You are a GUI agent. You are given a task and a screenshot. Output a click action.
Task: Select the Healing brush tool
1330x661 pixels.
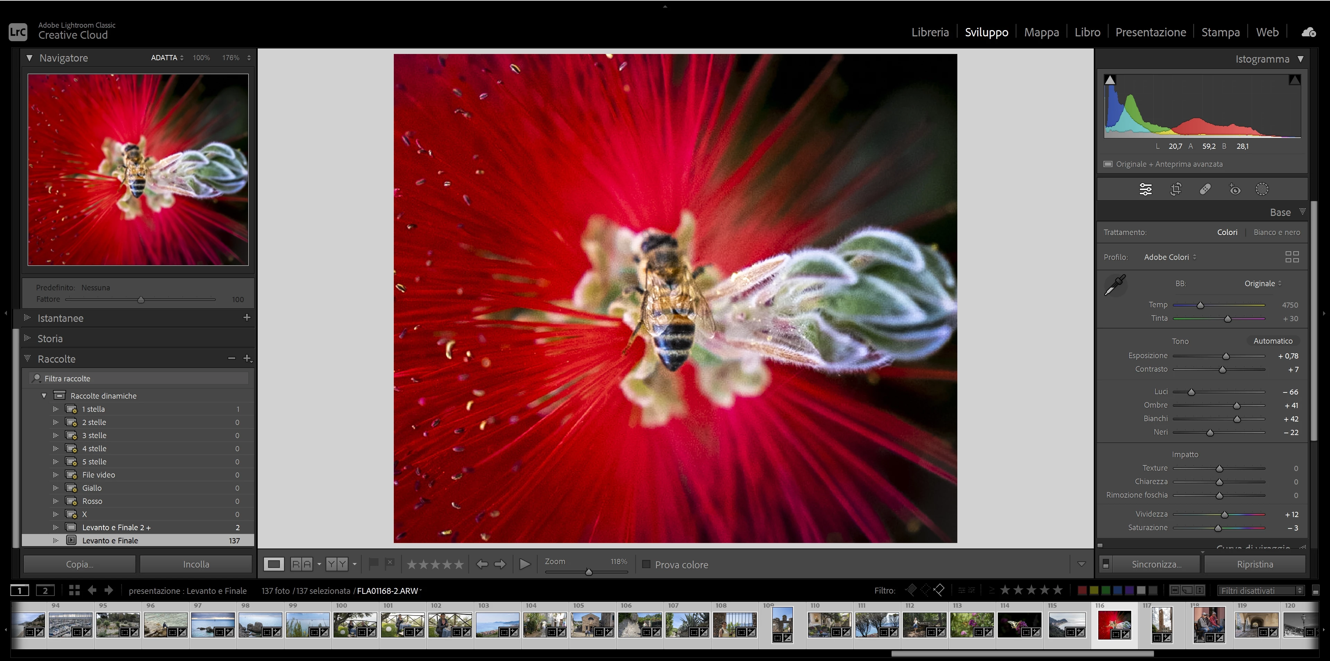(x=1205, y=189)
